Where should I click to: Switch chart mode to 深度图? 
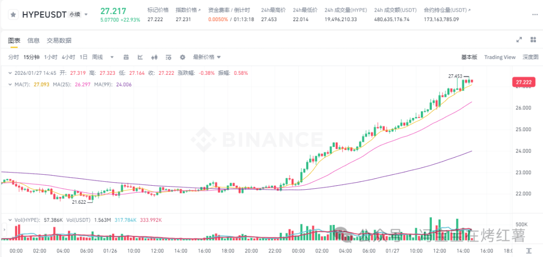[530, 57]
